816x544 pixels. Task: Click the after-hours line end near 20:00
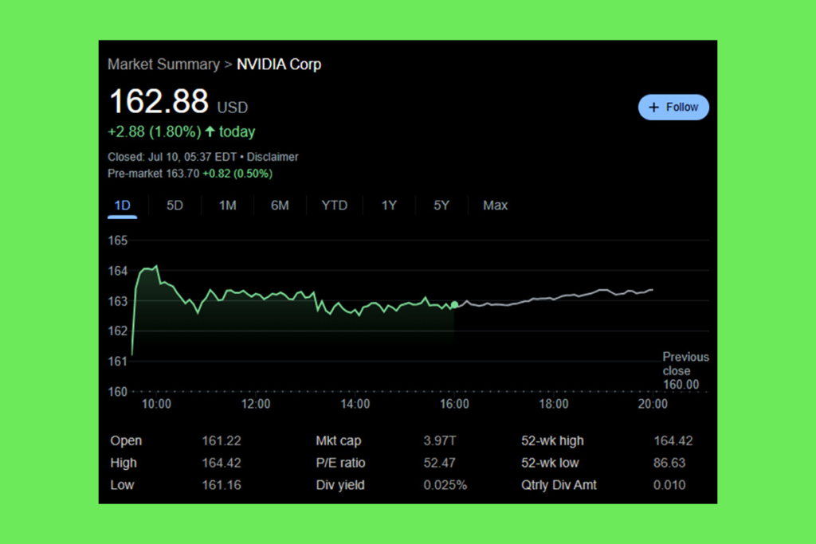point(653,290)
